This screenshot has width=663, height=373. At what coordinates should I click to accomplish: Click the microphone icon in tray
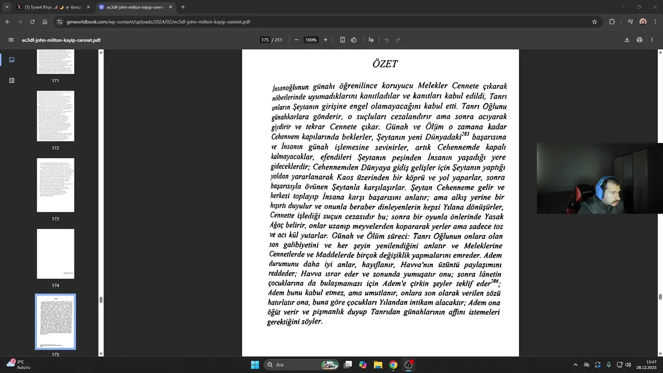[x=609, y=365]
